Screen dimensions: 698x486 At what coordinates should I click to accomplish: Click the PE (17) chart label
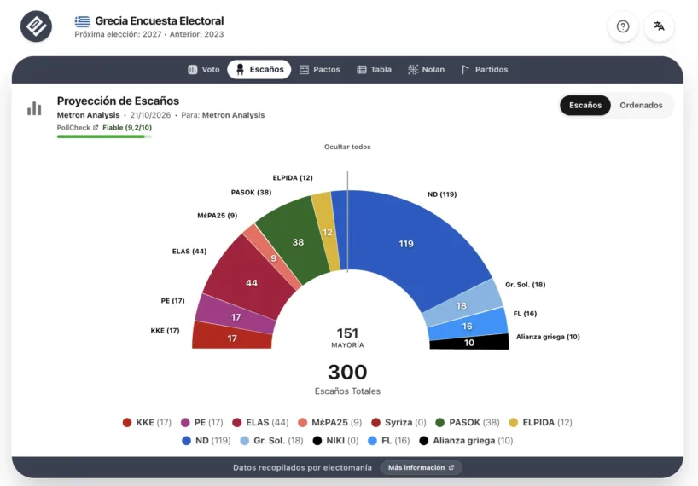[x=172, y=301]
